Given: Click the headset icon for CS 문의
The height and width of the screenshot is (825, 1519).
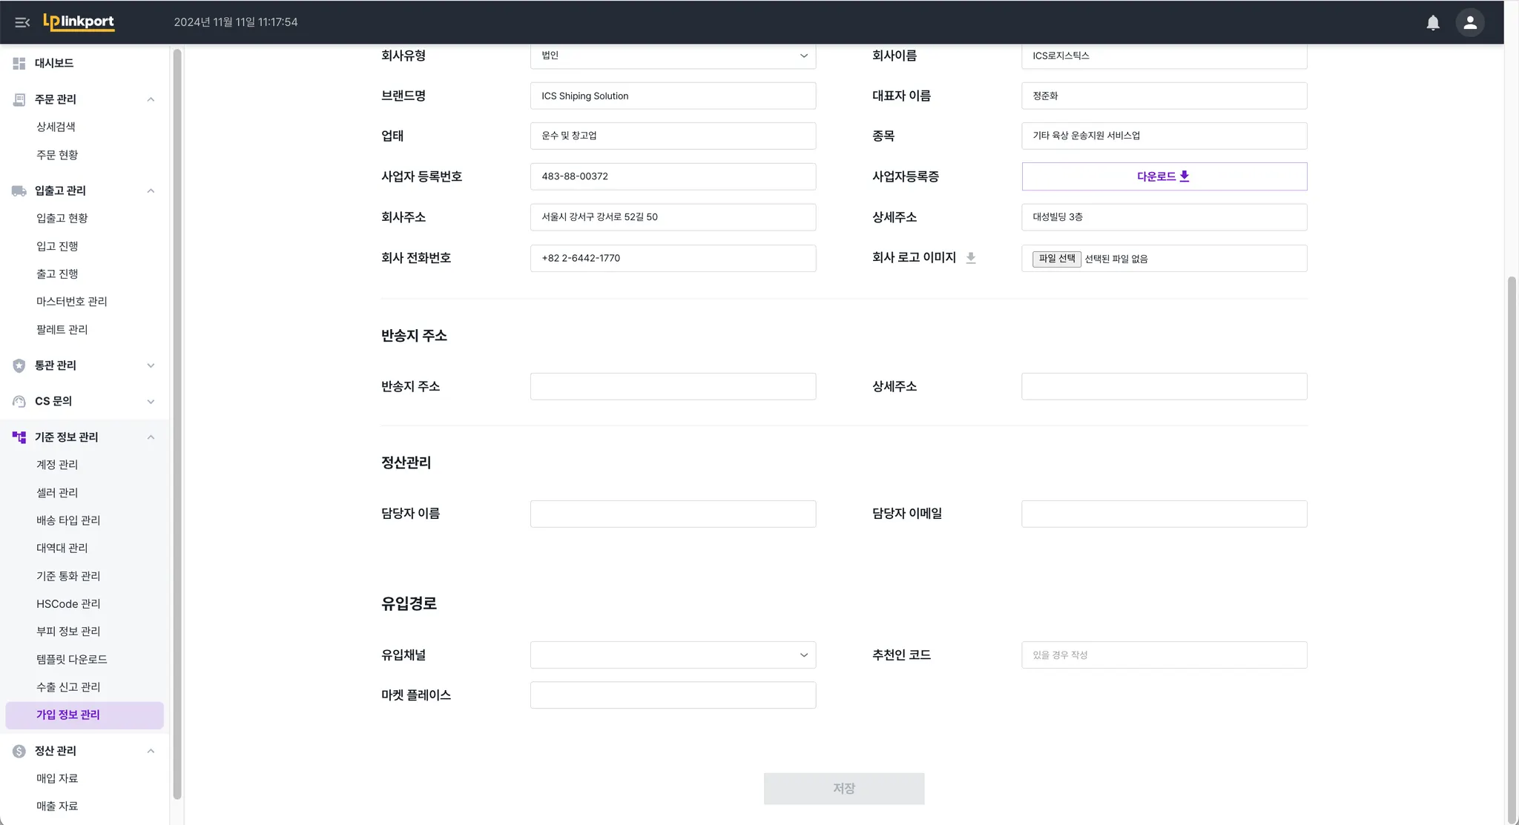Looking at the screenshot, I should click(19, 401).
